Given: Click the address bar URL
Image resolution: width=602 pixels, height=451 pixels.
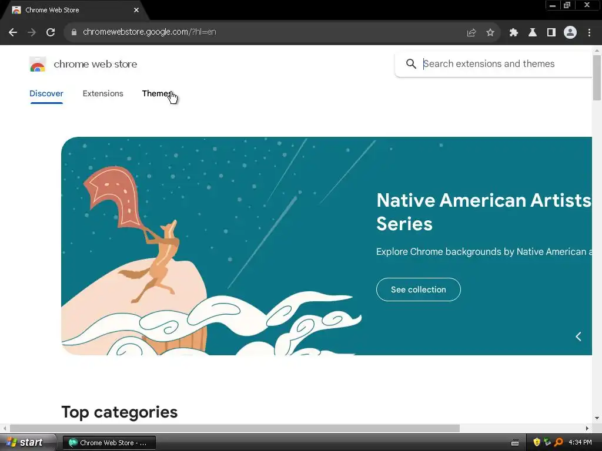Looking at the screenshot, I should pos(149,32).
